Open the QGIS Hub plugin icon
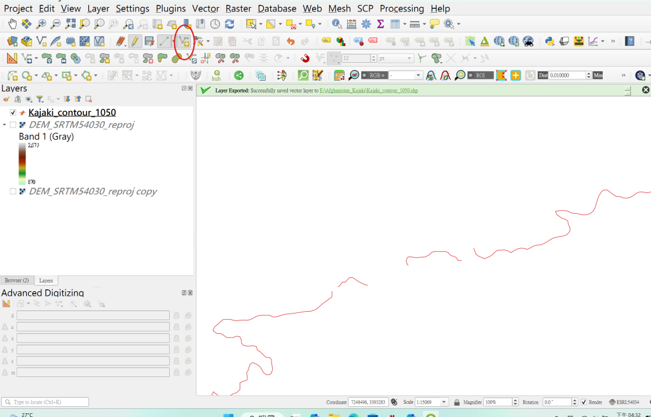This screenshot has width=651, height=417. click(216, 76)
